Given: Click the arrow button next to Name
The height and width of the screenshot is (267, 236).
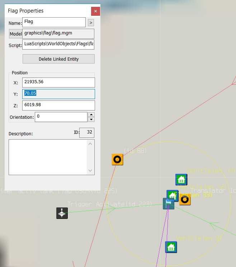Looking at the screenshot, I should click(x=91, y=23).
